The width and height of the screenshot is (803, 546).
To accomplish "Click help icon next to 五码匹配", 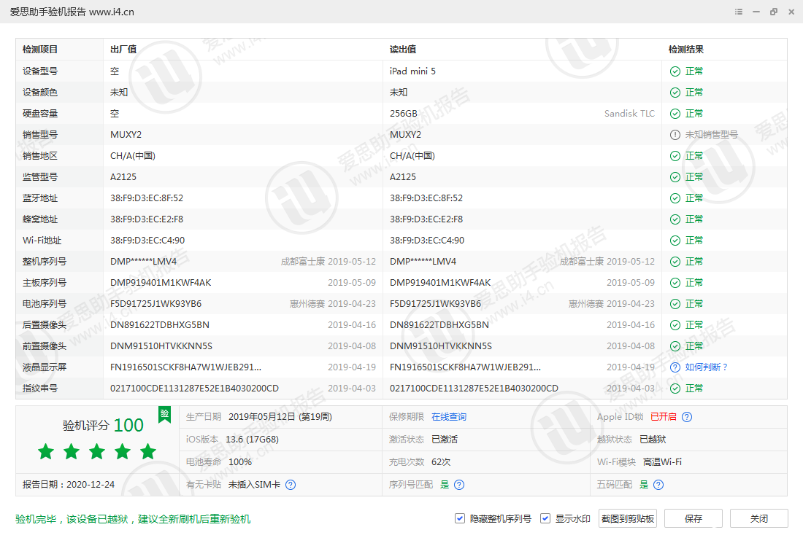I will tap(658, 485).
